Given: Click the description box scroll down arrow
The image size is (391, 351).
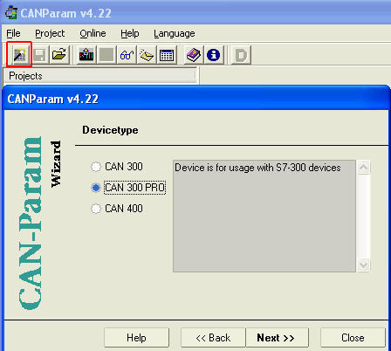Looking at the screenshot, I should [364, 265].
